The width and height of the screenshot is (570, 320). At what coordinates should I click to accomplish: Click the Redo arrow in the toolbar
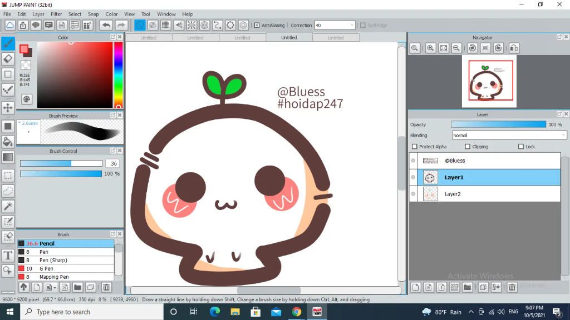pos(121,25)
